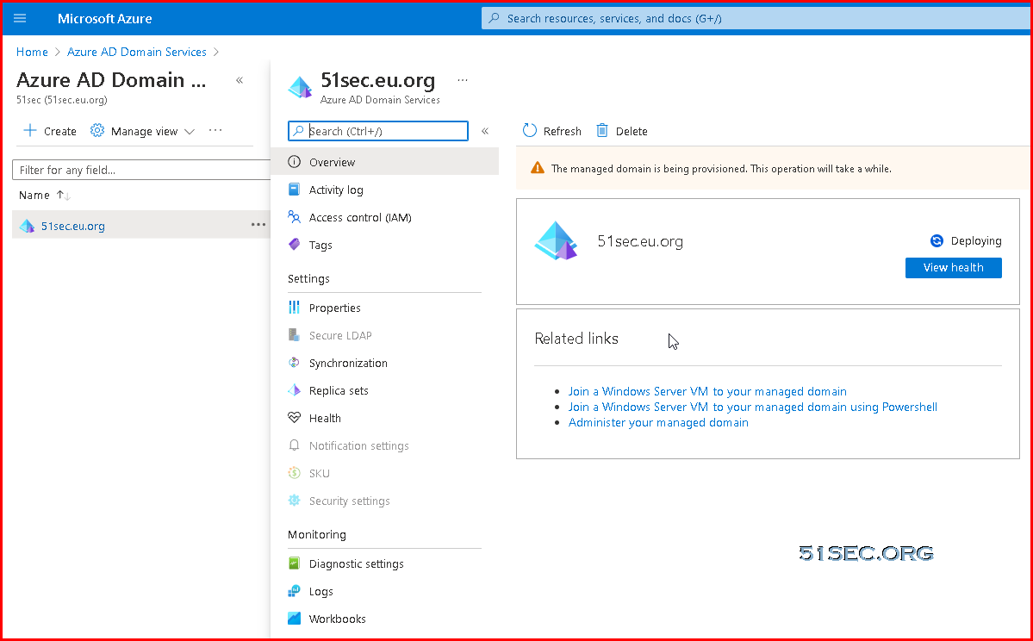Screen dimensions: 1033x641
Task: Click the View health button
Action: (953, 267)
